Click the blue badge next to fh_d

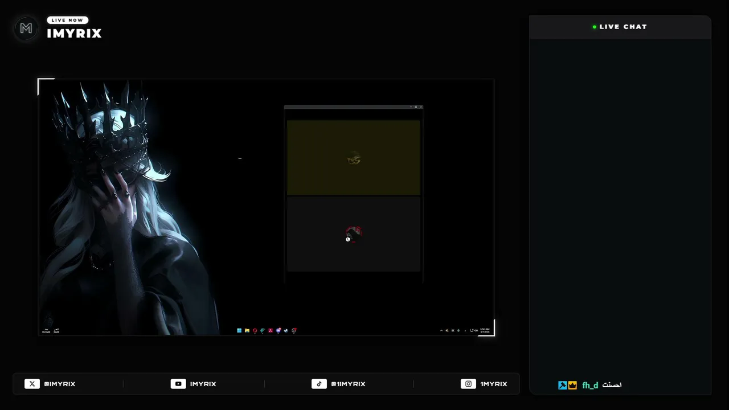click(563, 386)
